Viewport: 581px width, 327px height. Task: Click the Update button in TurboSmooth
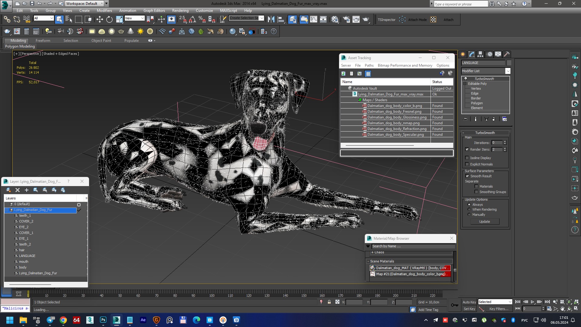tap(484, 222)
